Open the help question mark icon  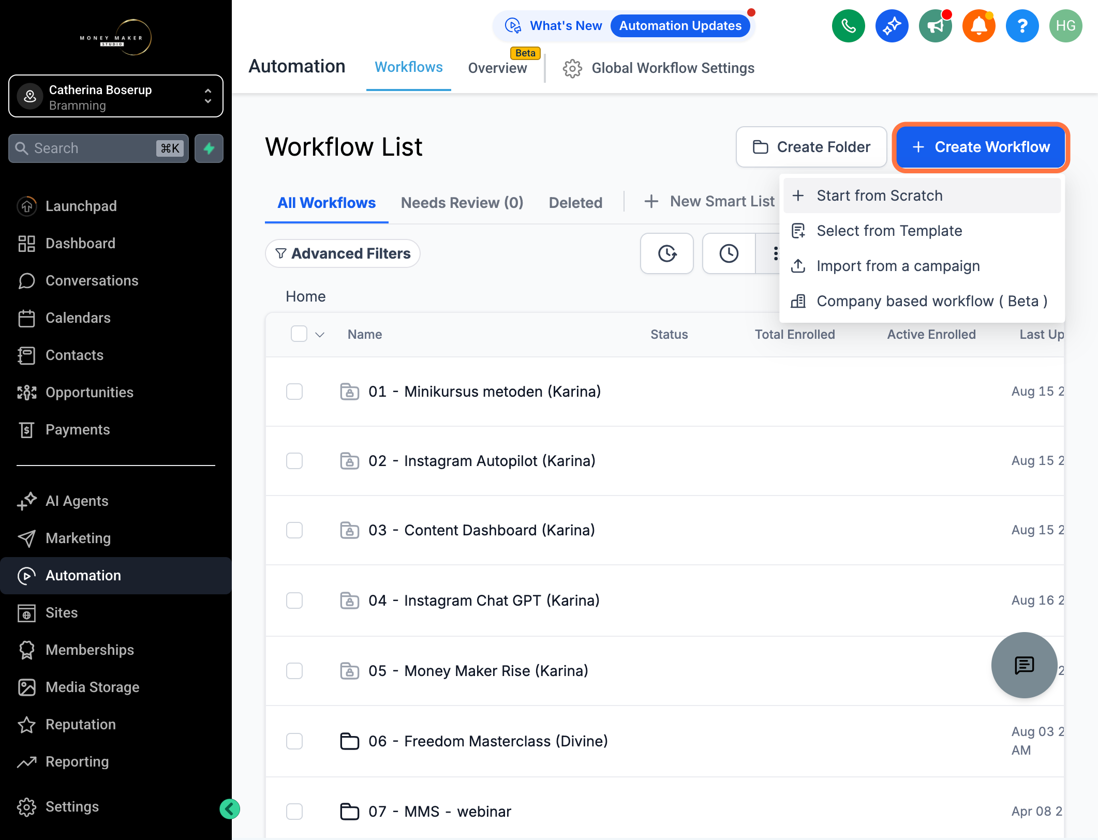tap(1022, 26)
